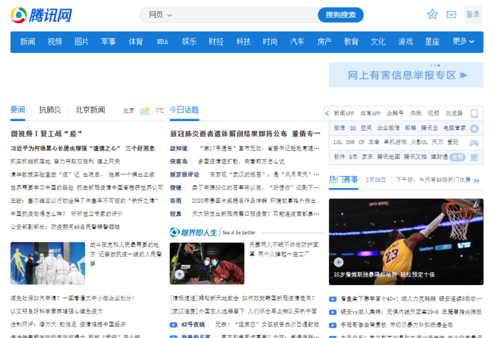494x338 pixels.
Task: Open 科技 in the navigation bar
Action: (x=243, y=42)
